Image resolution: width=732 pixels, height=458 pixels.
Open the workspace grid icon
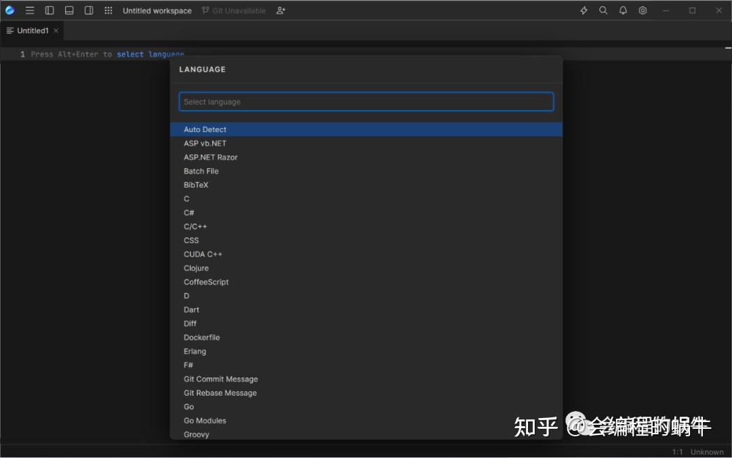[x=108, y=10]
